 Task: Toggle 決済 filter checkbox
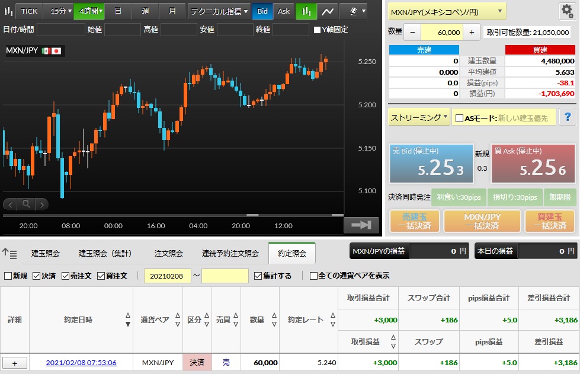(36, 276)
